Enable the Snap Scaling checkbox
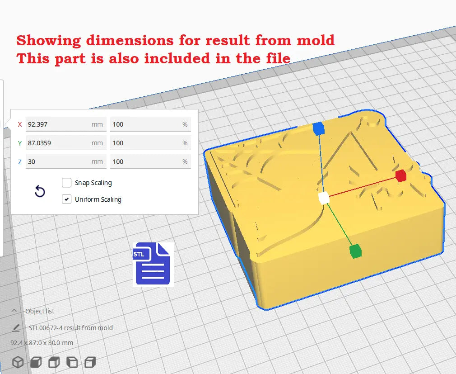Viewport: 456px width, 374px height. (x=67, y=183)
